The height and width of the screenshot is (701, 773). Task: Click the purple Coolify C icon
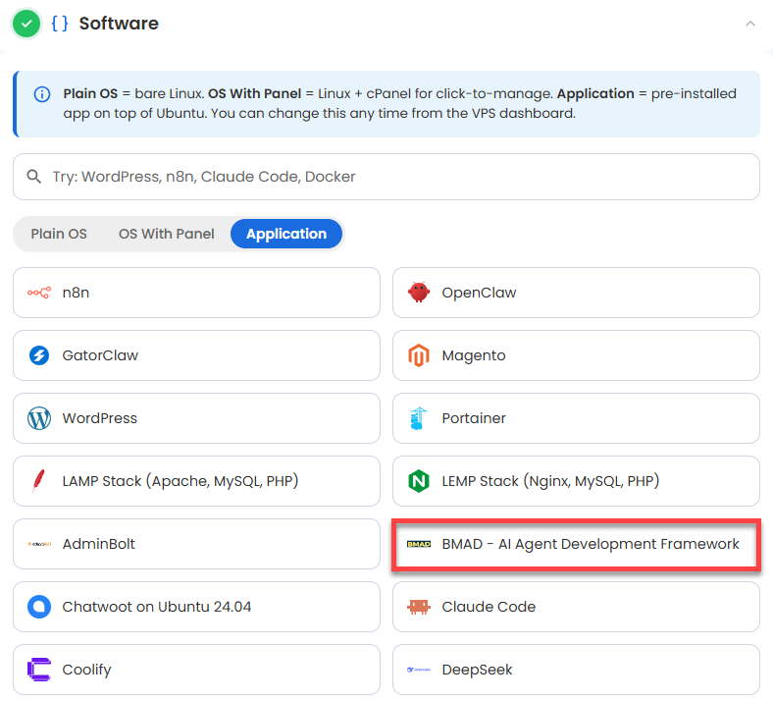point(39,670)
